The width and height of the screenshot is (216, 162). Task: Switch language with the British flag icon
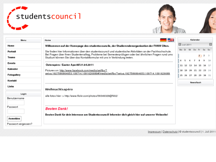point(171,40)
